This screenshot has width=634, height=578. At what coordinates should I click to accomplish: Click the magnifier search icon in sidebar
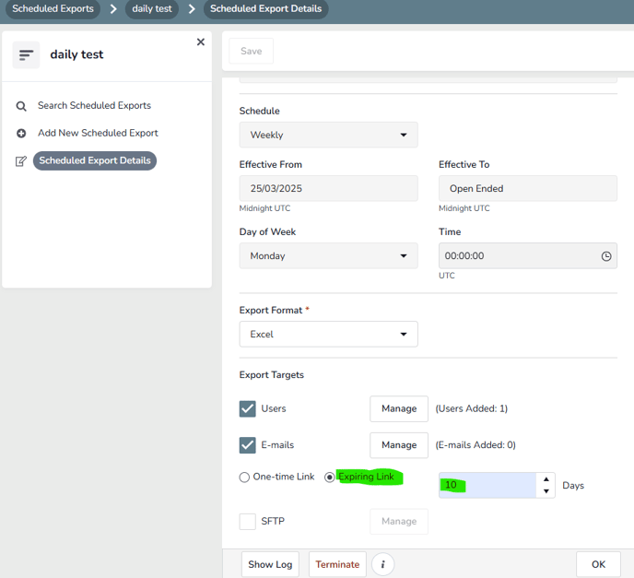click(x=21, y=106)
